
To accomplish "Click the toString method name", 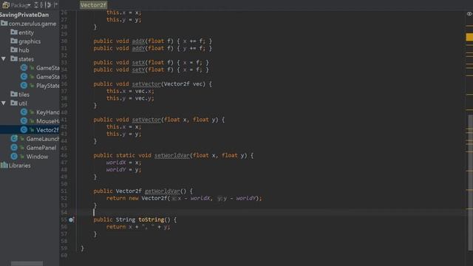I will [x=151, y=219].
